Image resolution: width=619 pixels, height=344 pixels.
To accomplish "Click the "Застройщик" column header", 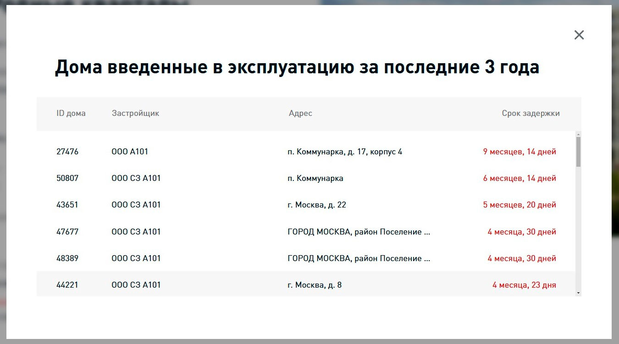I will pos(135,113).
